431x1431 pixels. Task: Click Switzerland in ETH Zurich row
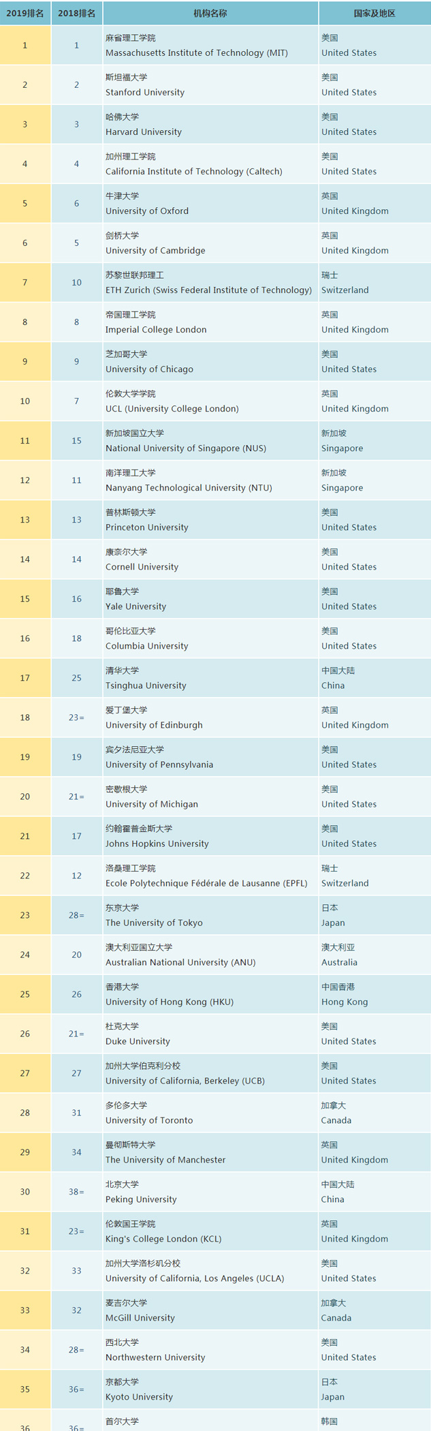point(345,290)
